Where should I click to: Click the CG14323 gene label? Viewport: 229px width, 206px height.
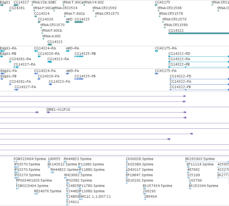[55, 42]
